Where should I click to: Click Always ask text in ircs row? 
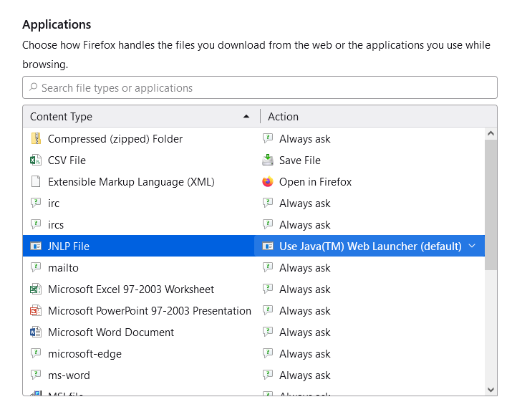tap(304, 225)
